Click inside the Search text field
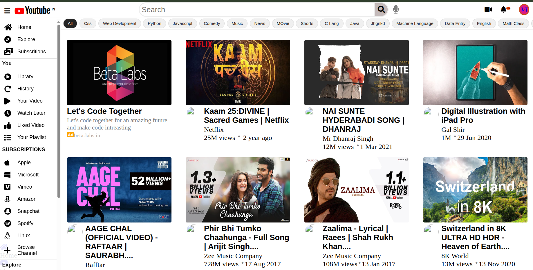Image resolution: width=533 pixels, height=270 pixels. pos(257,10)
